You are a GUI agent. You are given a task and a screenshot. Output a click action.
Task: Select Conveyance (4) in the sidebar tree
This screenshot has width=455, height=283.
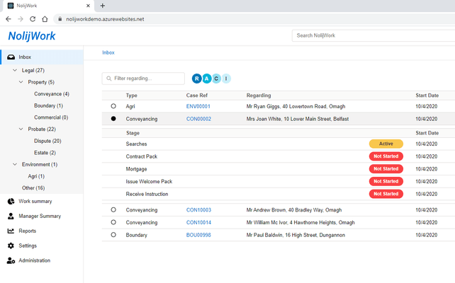tap(51, 94)
